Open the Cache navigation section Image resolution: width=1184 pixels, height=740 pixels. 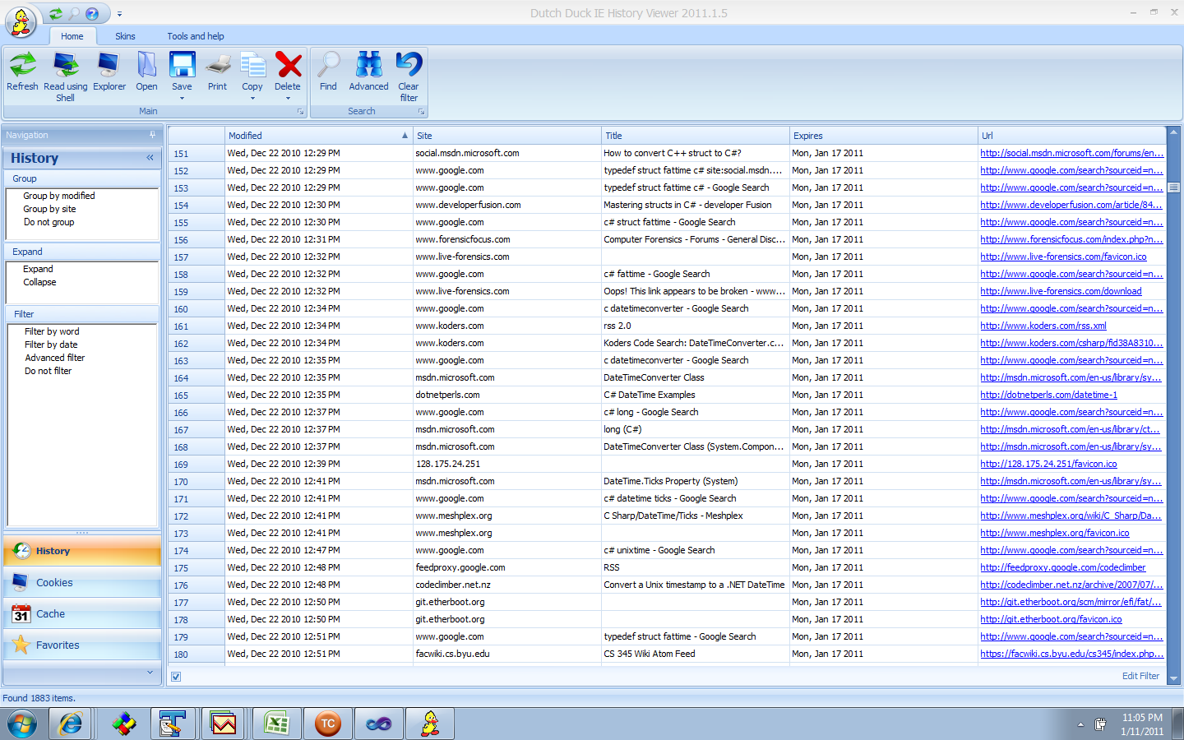(81, 614)
